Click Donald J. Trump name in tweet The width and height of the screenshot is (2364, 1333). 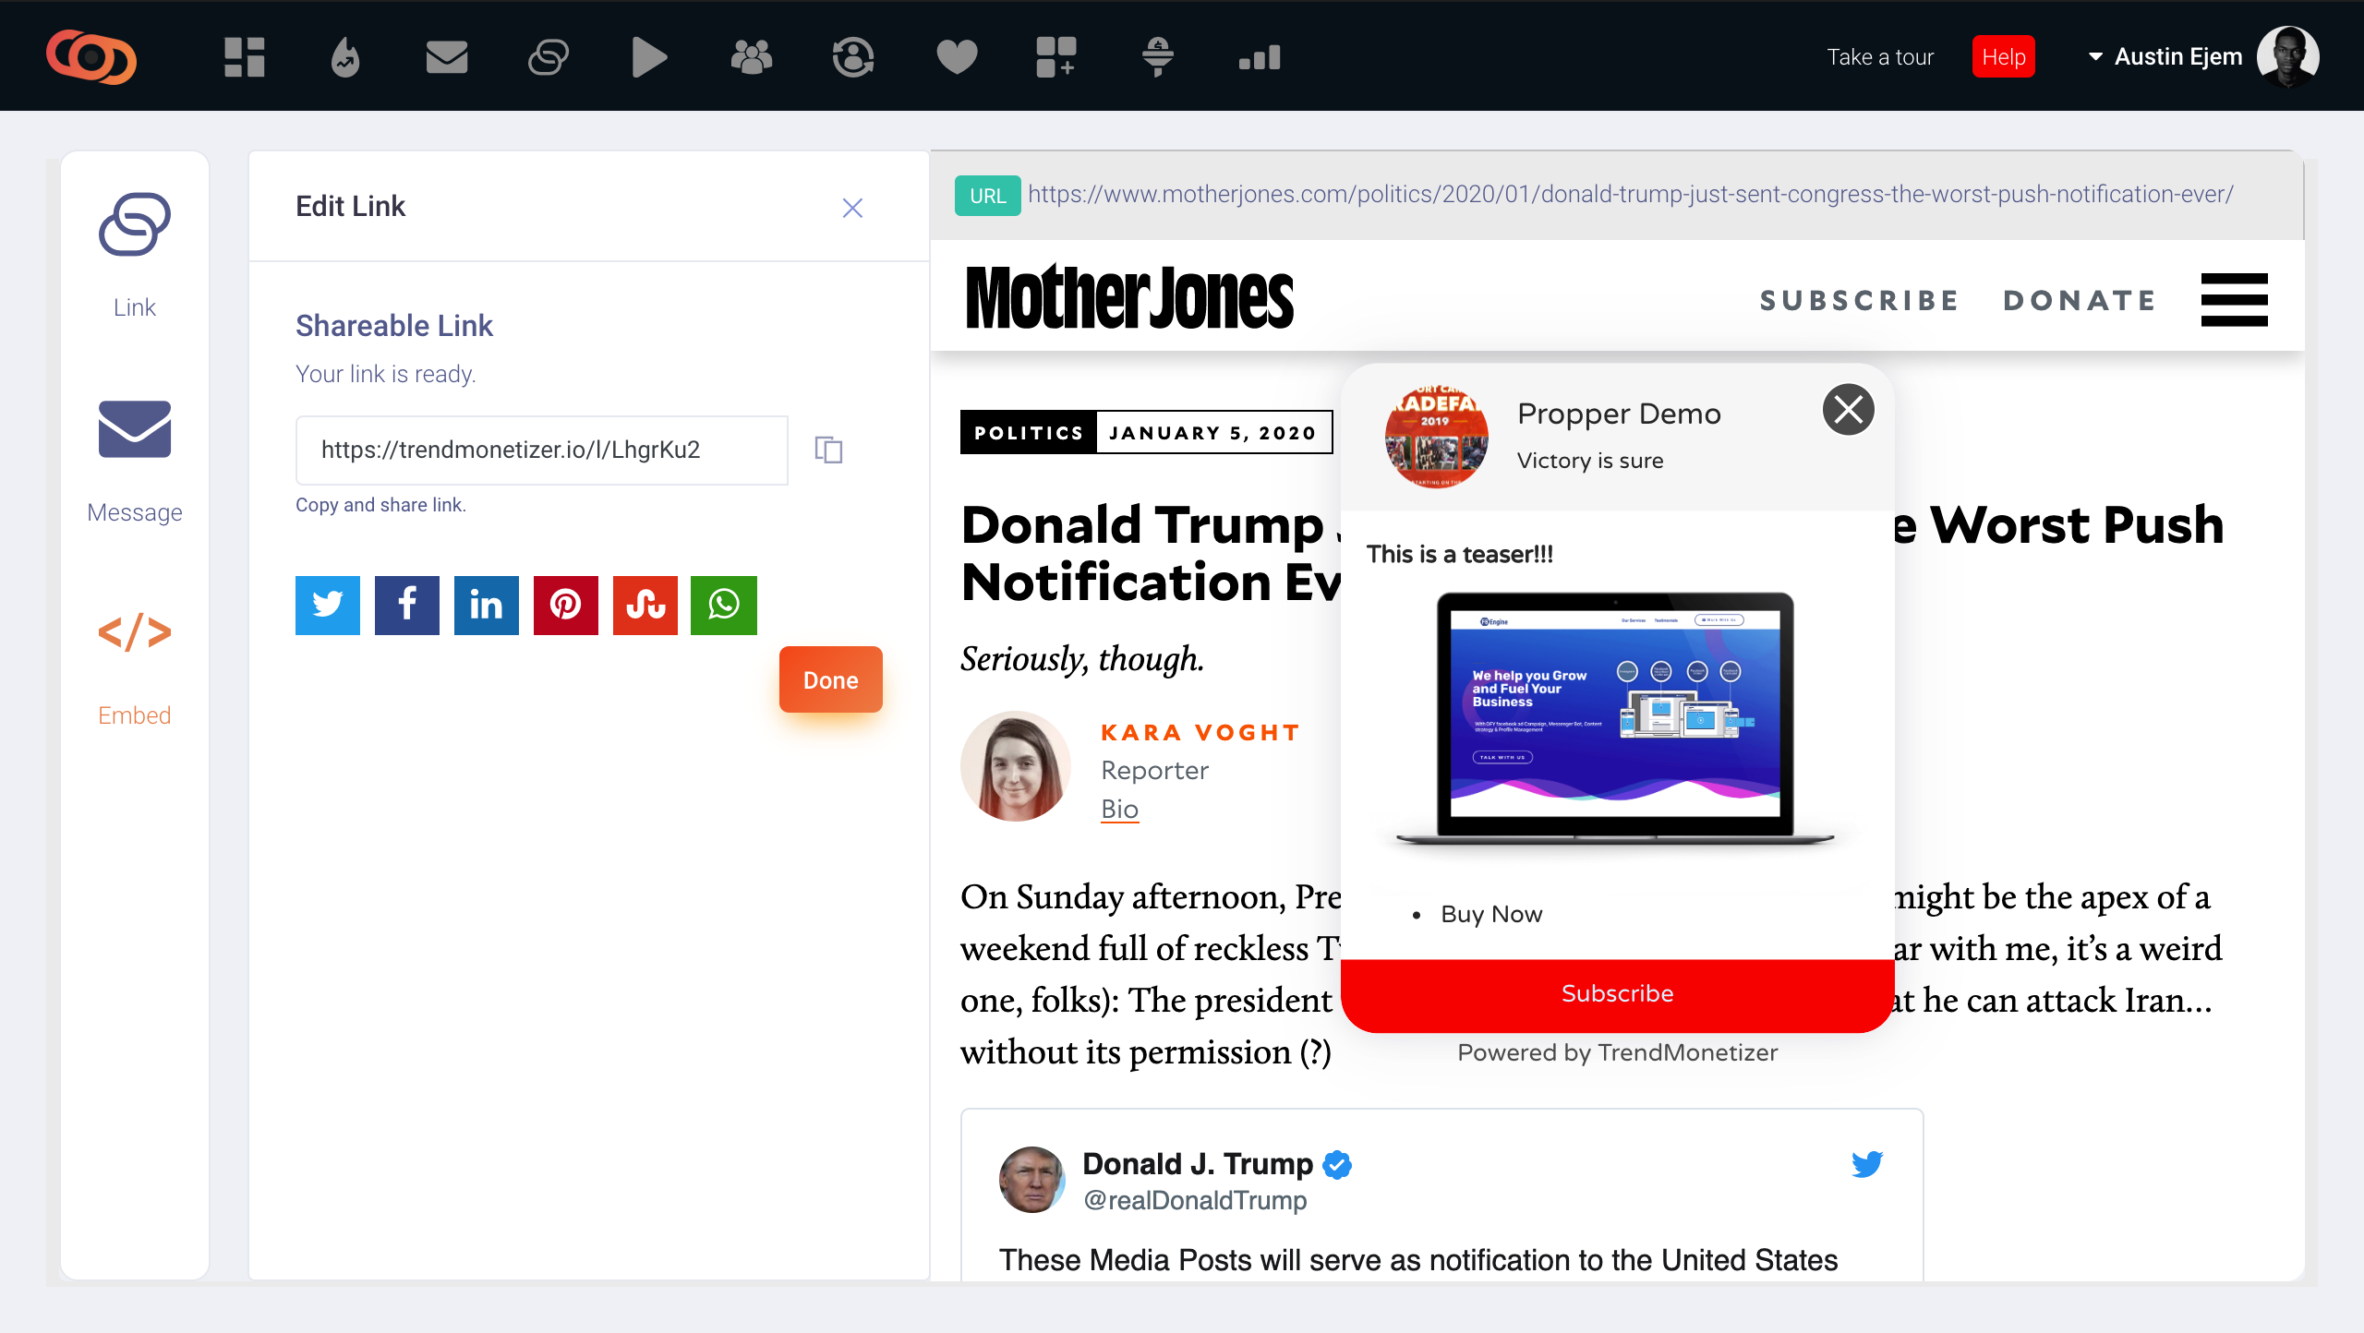(x=1198, y=1164)
